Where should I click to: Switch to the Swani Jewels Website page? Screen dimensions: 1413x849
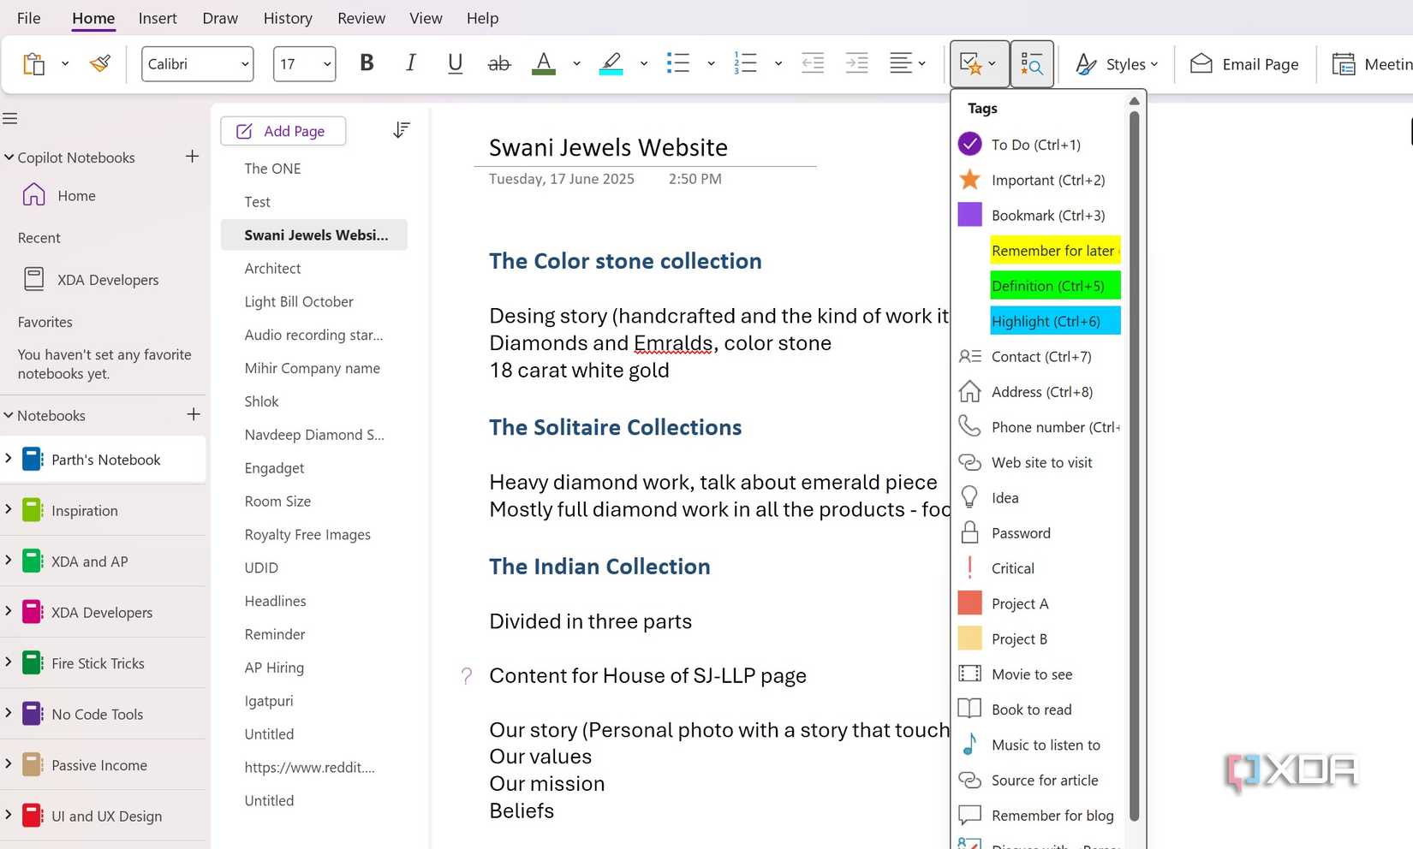click(313, 235)
